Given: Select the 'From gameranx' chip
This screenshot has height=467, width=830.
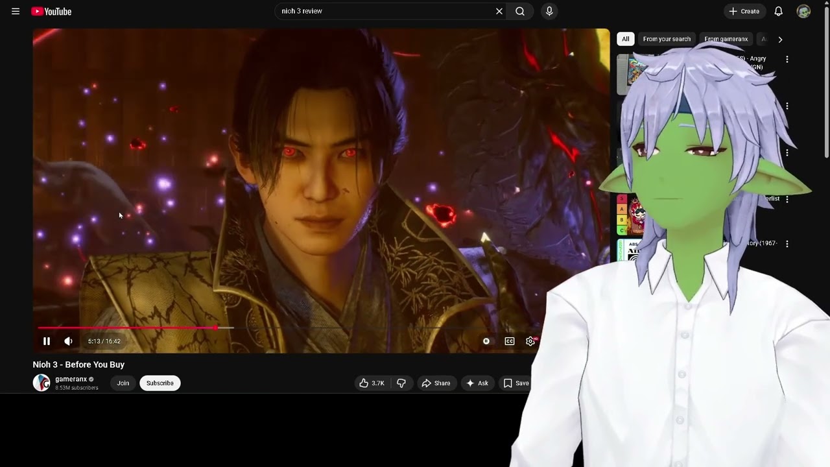Looking at the screenshot, I should 726,39.
